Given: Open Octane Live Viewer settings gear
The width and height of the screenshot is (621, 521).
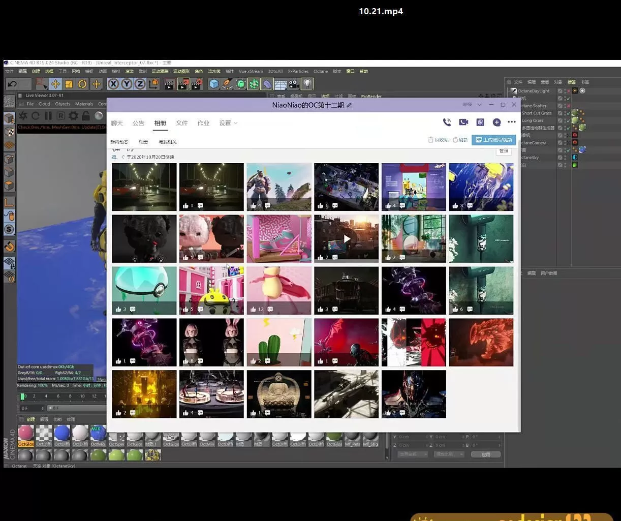Looking at the screenshot, I should point(74,116).
